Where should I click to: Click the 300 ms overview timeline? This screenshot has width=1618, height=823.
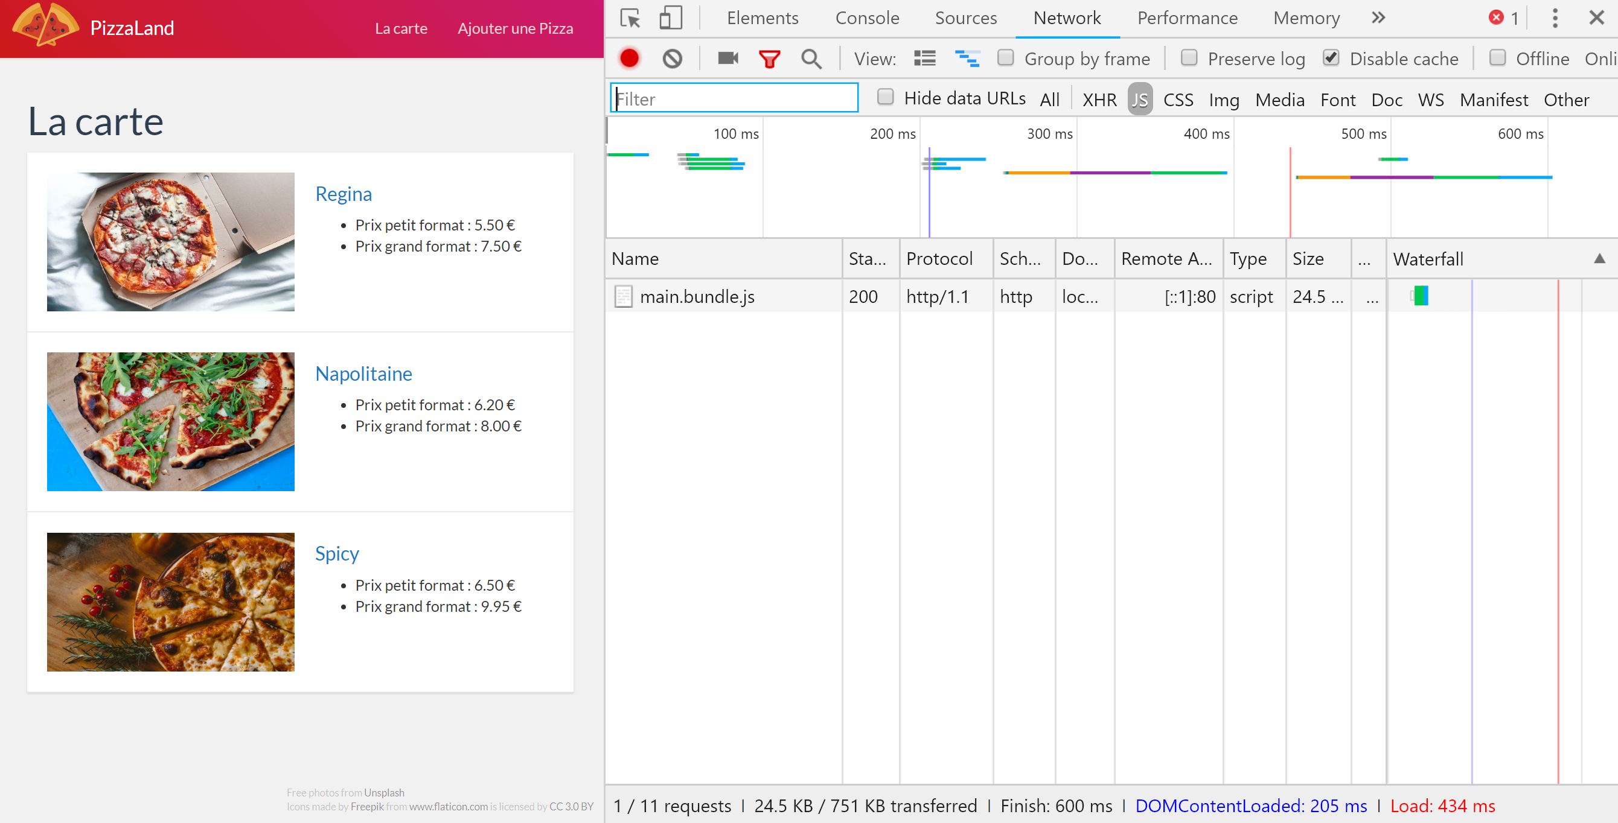(1049, 134)
